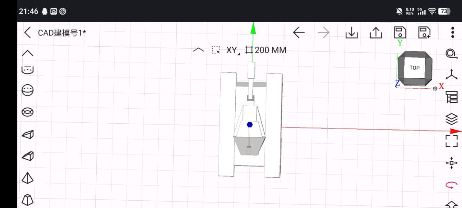Fit the view with the frame icon
The width and height of the screenshot is (462, 208).
point(451,141)
